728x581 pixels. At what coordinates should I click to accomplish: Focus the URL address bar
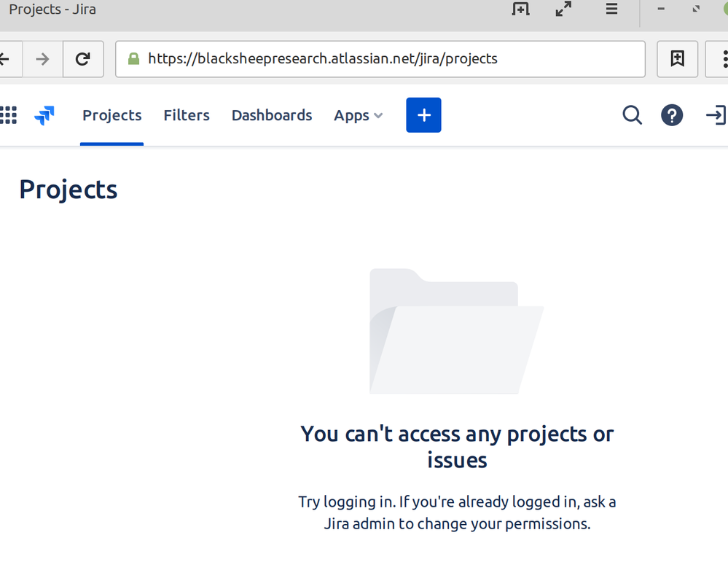coord(380,59)
